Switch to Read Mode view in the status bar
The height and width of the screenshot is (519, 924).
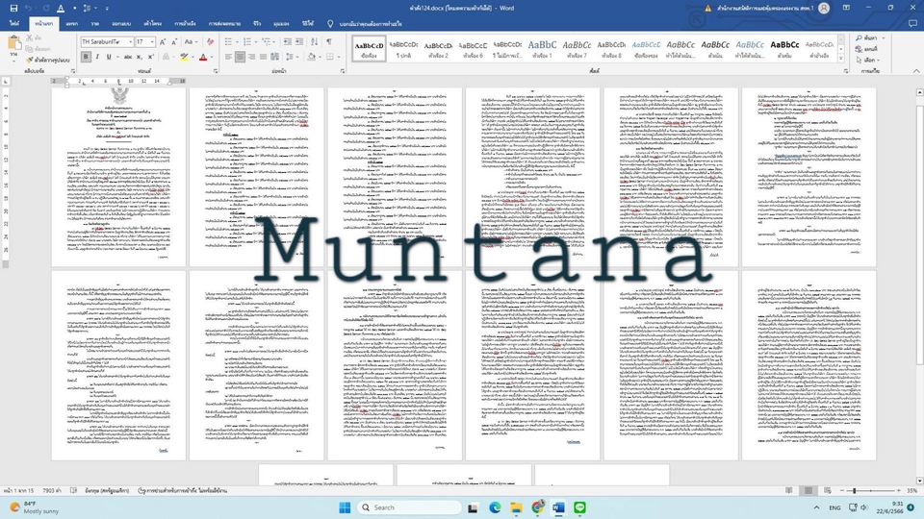pyautogui.click(x=789, y=490)
